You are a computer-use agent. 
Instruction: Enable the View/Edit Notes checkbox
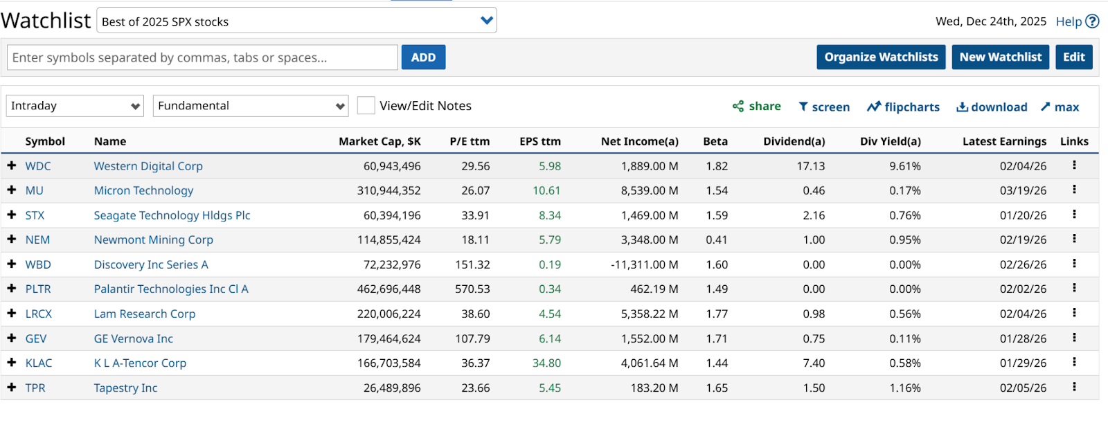coord(366,106)
